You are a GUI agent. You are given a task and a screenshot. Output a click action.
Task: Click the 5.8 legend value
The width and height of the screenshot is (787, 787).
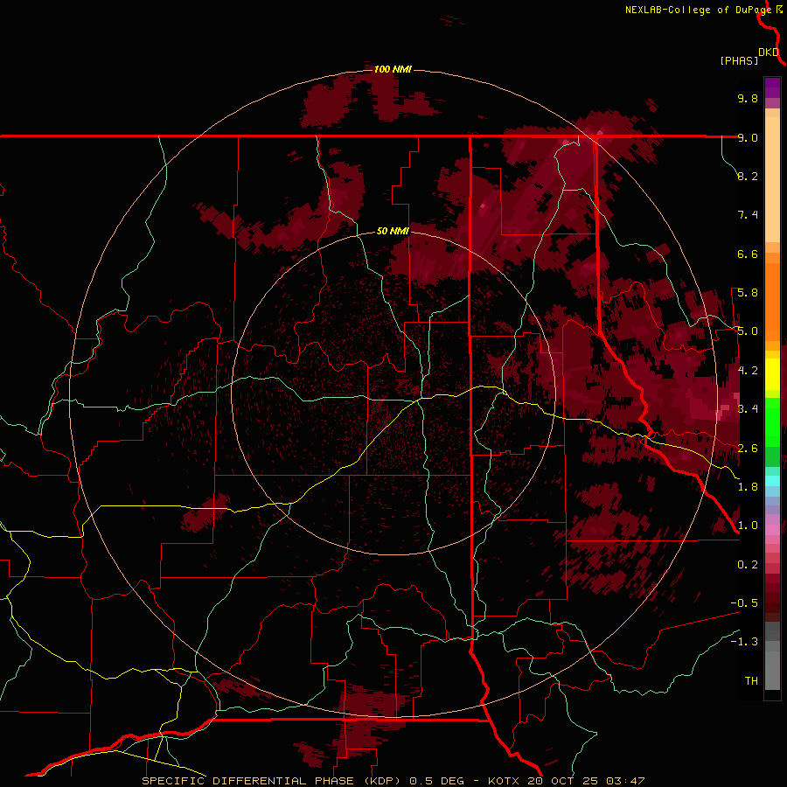coord(748,293)
